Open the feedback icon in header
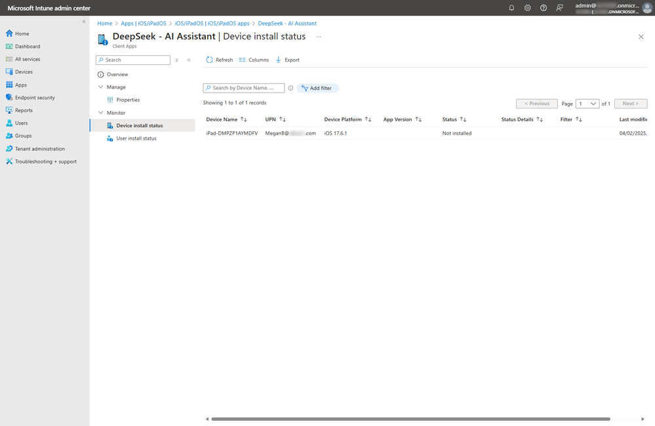 [559, 8]
